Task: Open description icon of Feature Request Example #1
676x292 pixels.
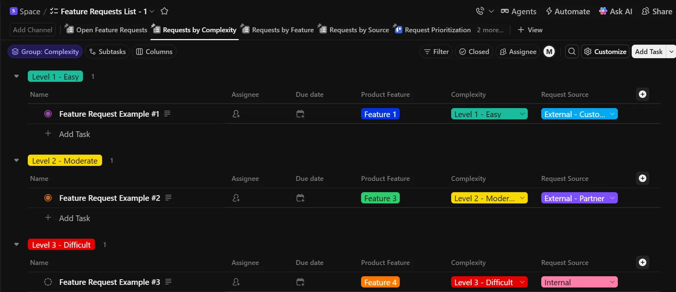Action: pyautogui.click(x=167, y=113)
